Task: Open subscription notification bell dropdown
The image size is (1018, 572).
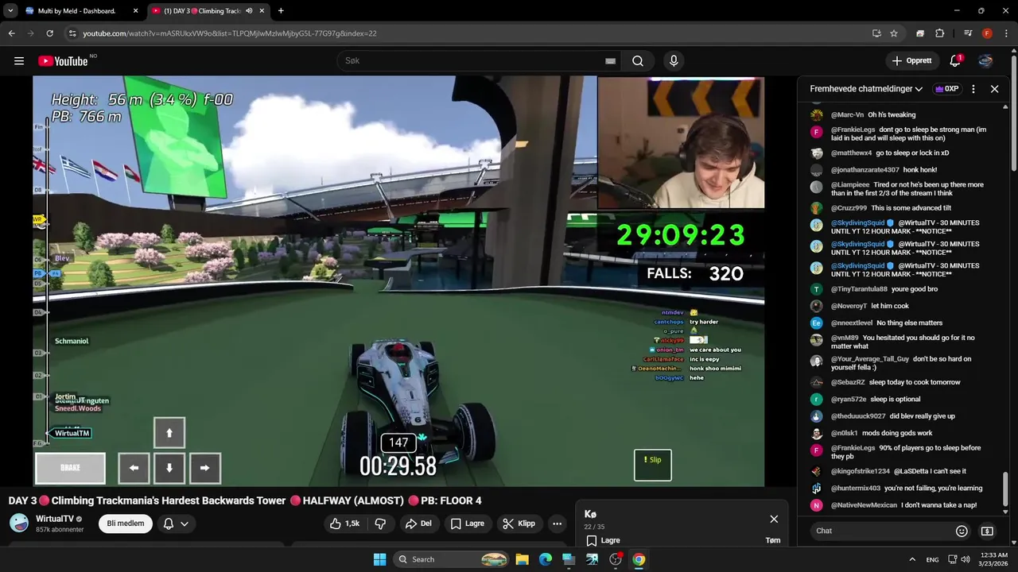Action: coord(176,524)
